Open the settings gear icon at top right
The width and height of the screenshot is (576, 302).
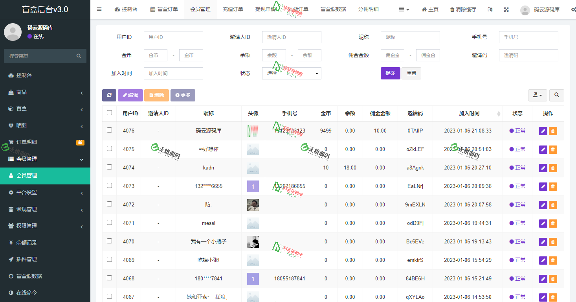click(572, 9)
